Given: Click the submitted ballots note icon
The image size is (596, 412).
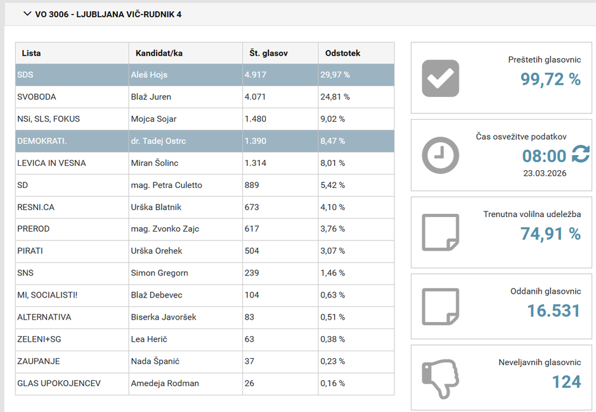Looking at the screenshot, I should click(440, 307).
